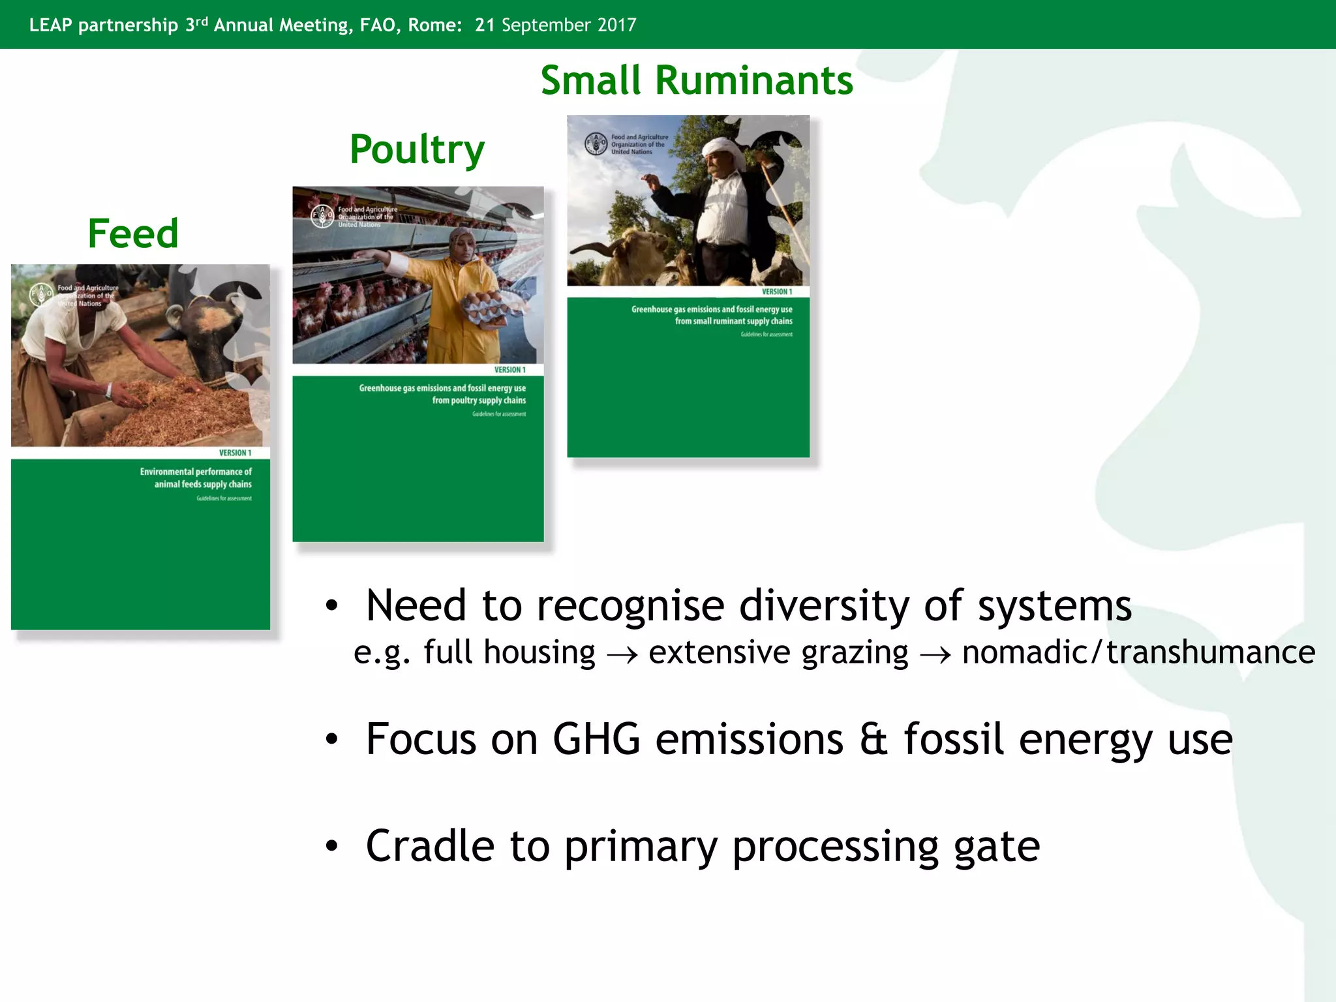Click 'Focus on GHG emissions' bullet text
The image size is (1336, 1002).
(x=798, y=739)
